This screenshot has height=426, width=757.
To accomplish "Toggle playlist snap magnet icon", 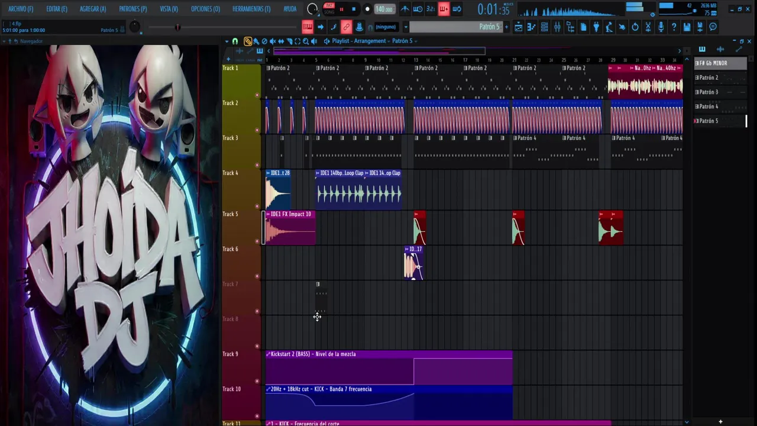I will pyautogui.click(x=235, y=41).
